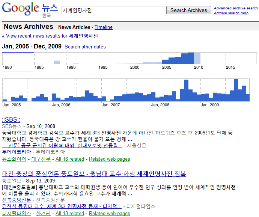Open Search other dates link

[85, 47]
